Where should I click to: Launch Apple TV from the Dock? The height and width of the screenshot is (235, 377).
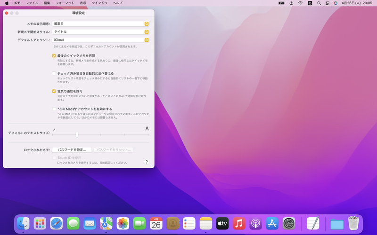(222, 224)
